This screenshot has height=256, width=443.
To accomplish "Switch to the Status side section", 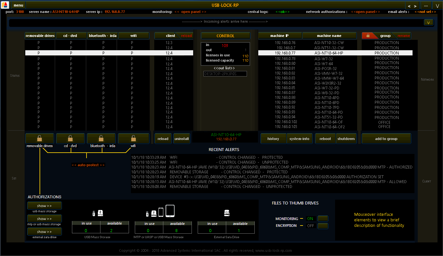I will [15, 76].
